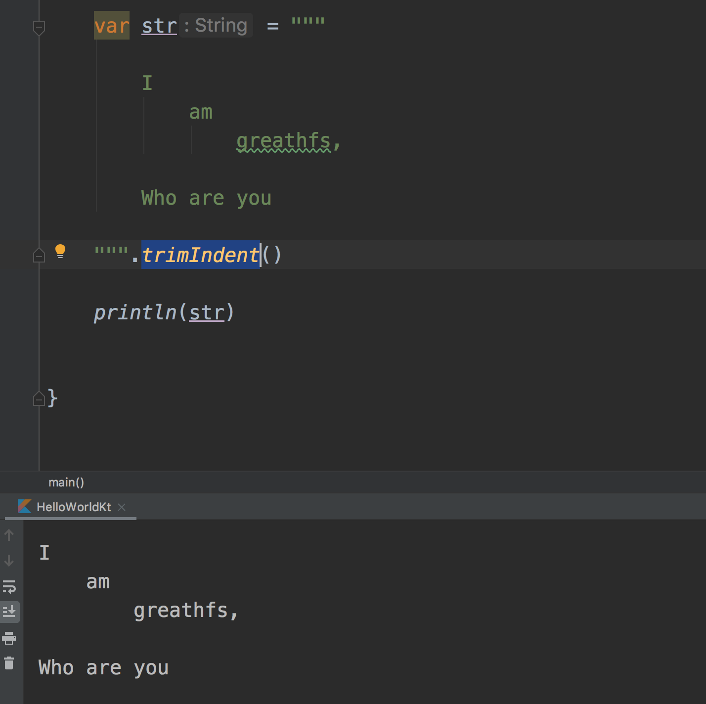
Task: Toggle soft-wrap in the run console
Action: 9,586
